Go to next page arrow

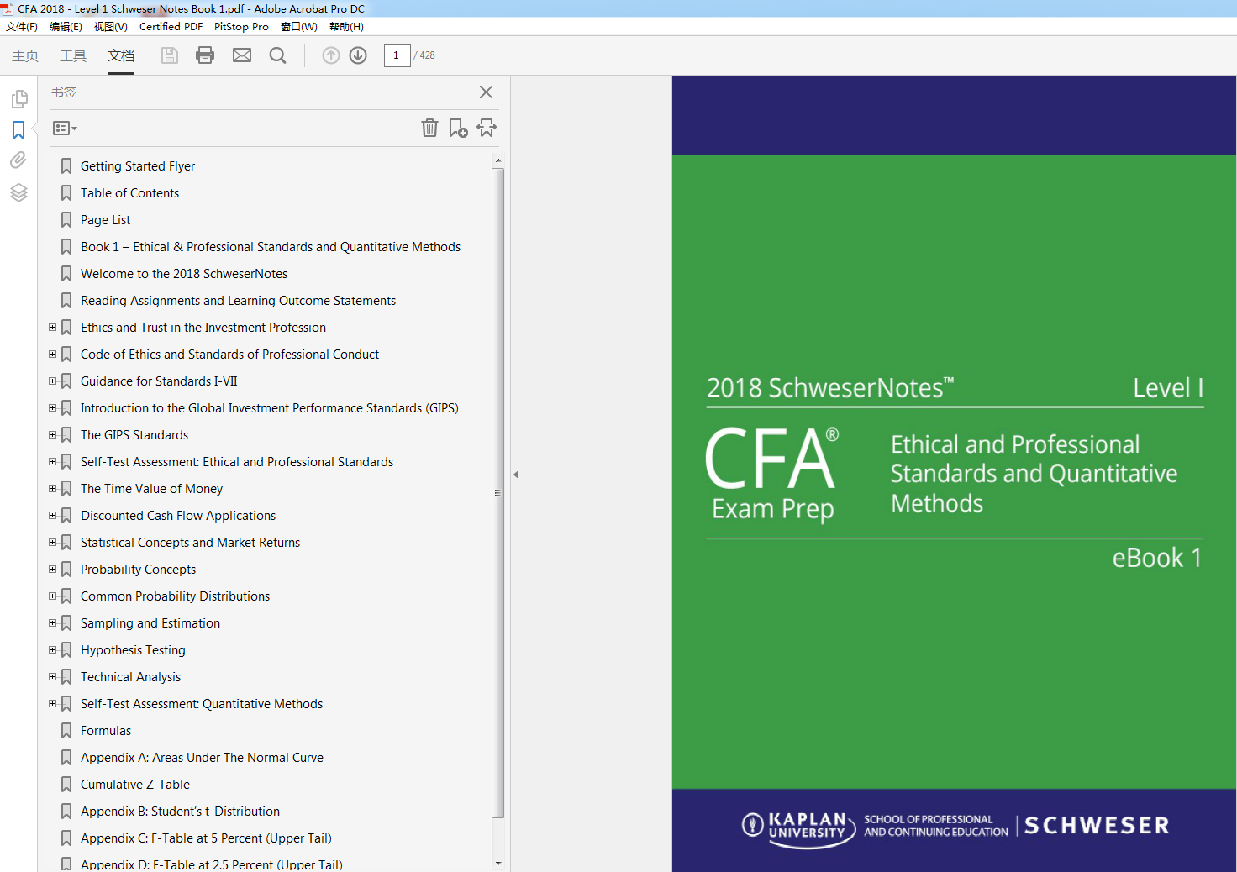(358, 55)
